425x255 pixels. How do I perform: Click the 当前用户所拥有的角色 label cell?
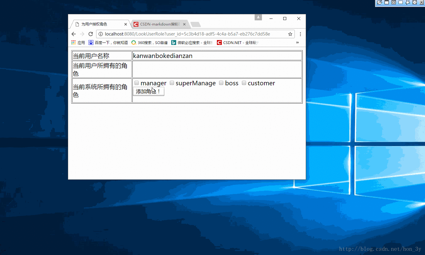click(x=102, y=69)
